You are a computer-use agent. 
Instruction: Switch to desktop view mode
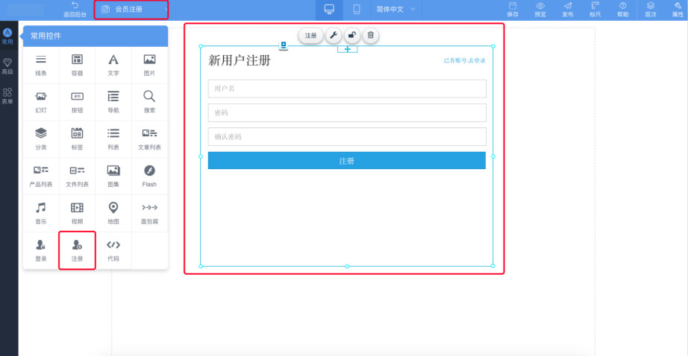point(329,10)
